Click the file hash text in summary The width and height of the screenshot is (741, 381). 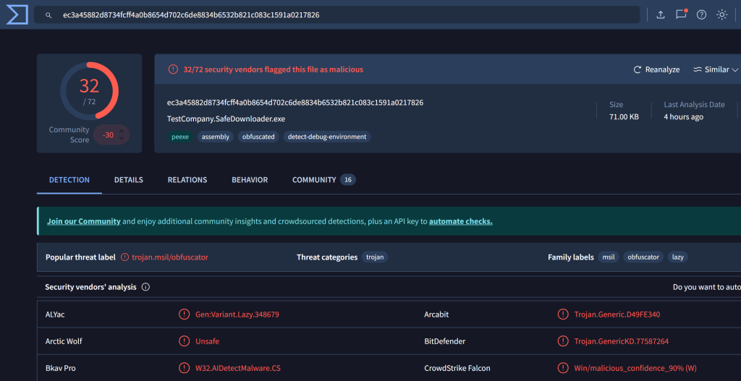click(295, 103)
